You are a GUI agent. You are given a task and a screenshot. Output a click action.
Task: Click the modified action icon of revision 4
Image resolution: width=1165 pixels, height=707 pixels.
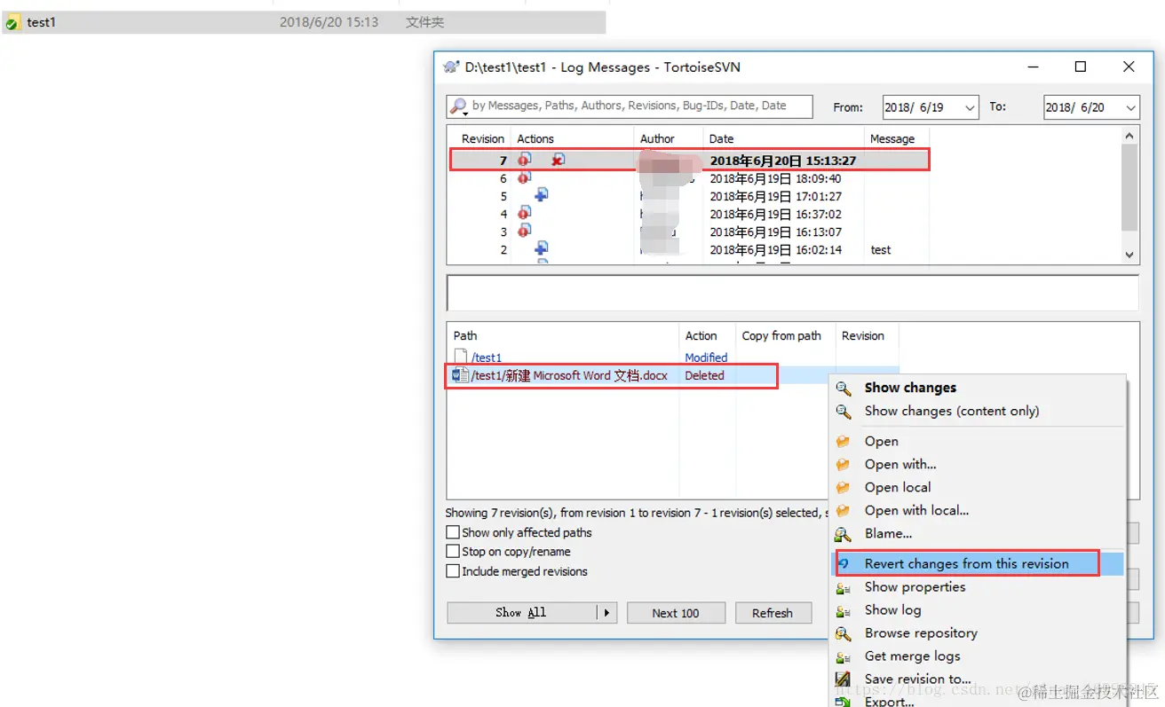click(525, 213)
